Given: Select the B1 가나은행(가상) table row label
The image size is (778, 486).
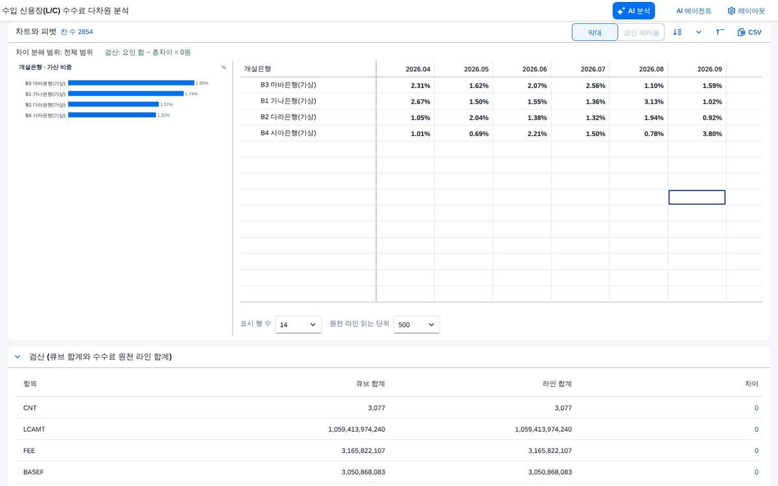Looking at the screenshot, I should pos(288,101).
